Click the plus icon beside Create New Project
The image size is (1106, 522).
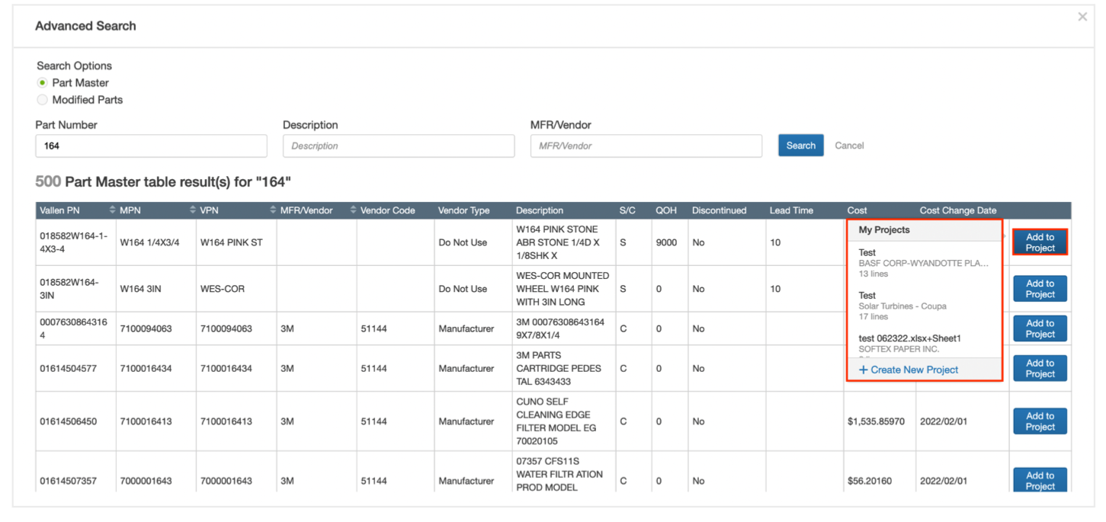tap(862, 370)
